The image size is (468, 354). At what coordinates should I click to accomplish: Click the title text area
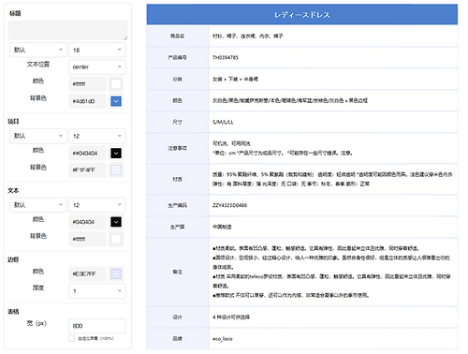(x=67, y=30)
